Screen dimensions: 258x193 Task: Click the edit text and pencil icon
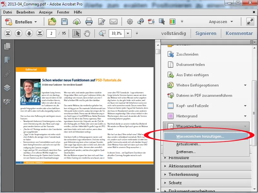(101, 22)
